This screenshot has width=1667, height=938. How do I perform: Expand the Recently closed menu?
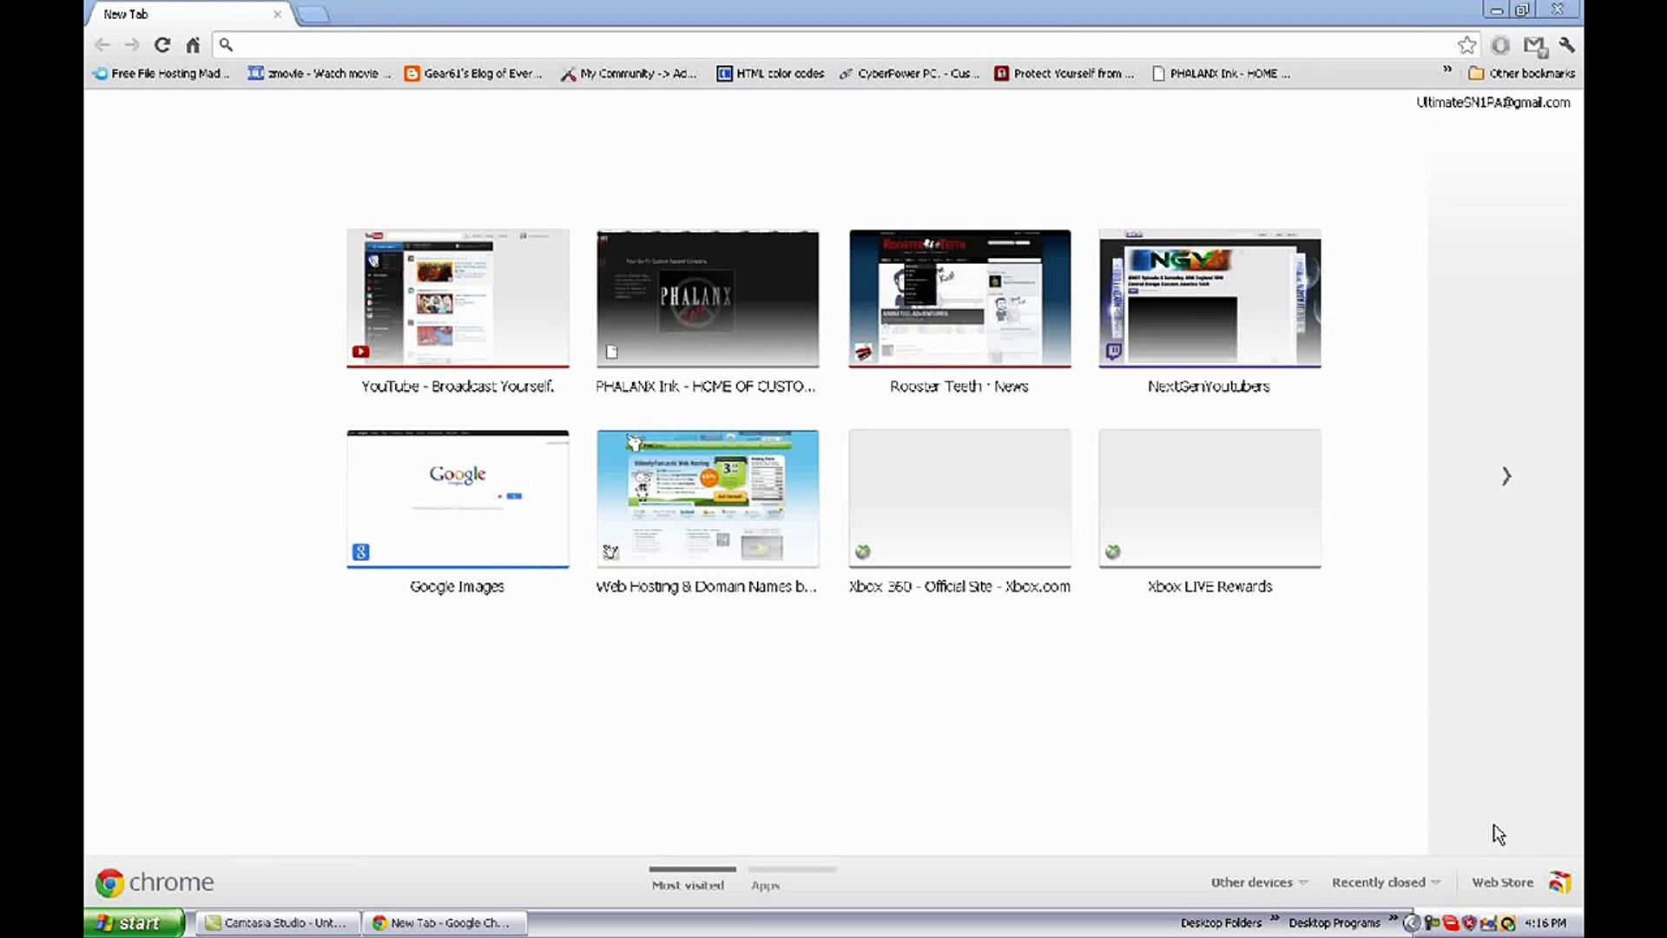(1386, 882)
